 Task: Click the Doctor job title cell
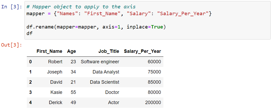(x=112, y=92)
